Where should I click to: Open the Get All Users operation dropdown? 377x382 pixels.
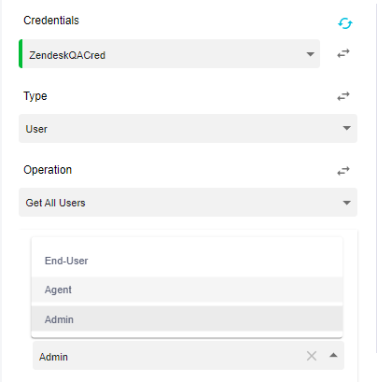pos(188,202)
